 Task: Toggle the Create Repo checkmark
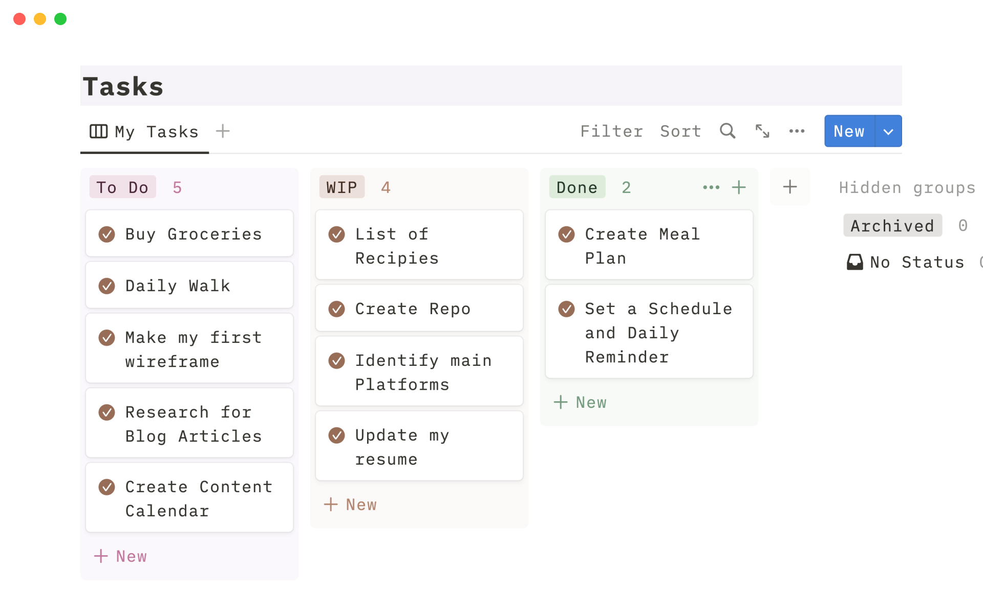pos(336,309)
